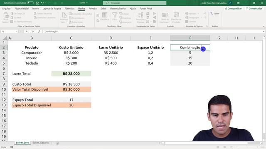This screenshot has height=149, width=266.
Task: Click the Avançado filter icon
Action: click(x=121, y=22)
